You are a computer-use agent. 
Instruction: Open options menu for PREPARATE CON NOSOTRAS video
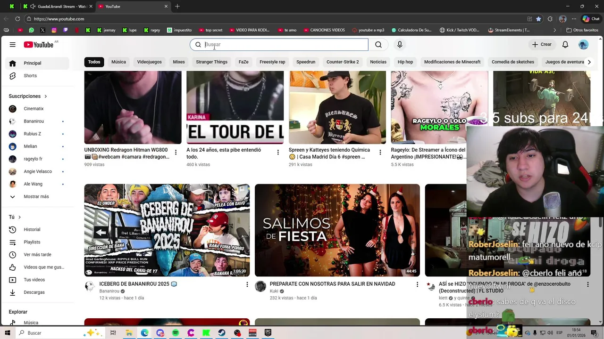[x=417, y=284]
